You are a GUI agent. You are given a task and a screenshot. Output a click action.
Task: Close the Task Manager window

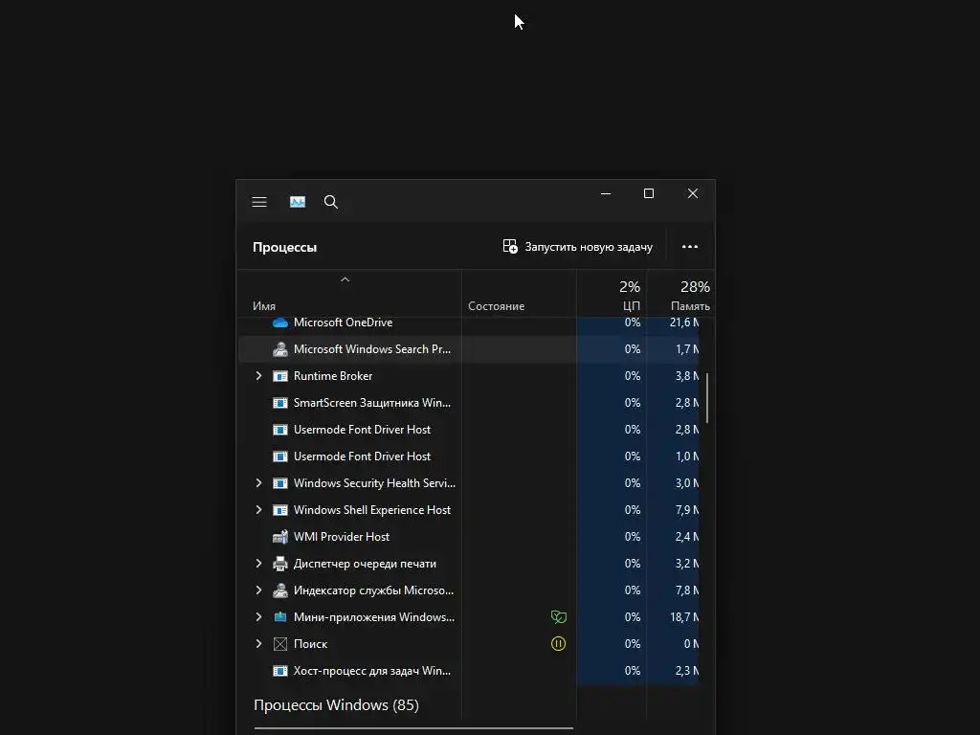tap(693, 193)
